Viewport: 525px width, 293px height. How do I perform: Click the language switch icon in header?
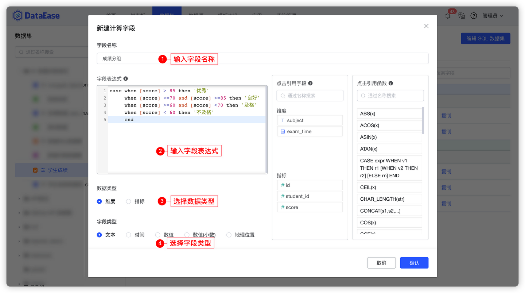(462, 16)
